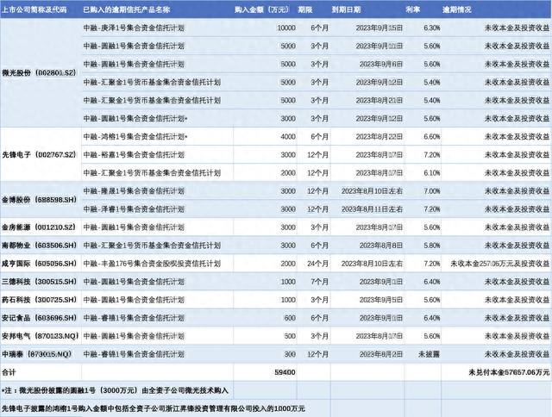
Task: Select the date 2023年9月6日
Action: 380,64
